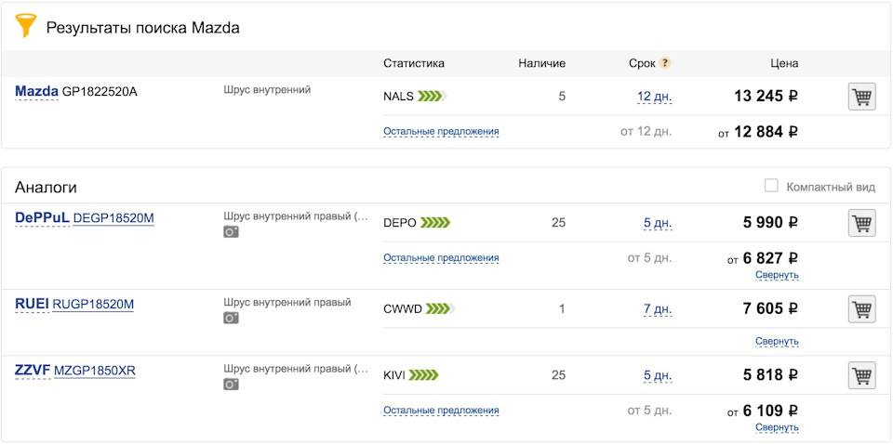Show Остальные предложения for Mazda part
The height and width of the screenshot is (444, 893).
pyautogui.click(x=441, y=132)
